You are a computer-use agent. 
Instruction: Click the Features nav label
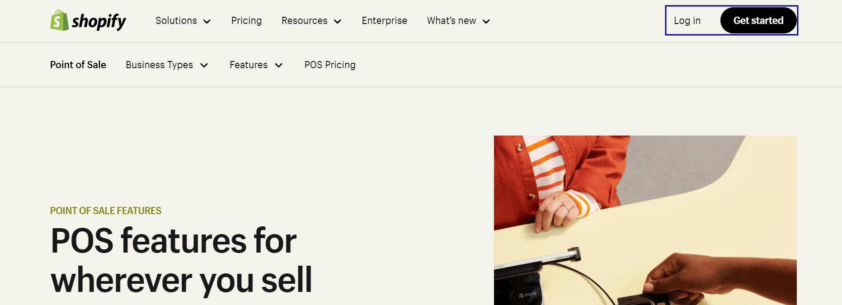click(x=248, y=65)
